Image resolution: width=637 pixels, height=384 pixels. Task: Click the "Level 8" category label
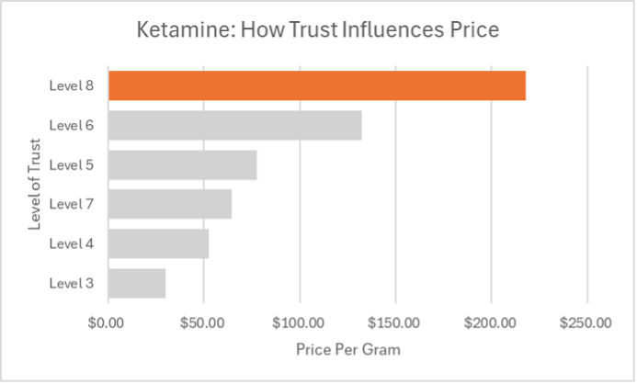click(x=72, y=85)
